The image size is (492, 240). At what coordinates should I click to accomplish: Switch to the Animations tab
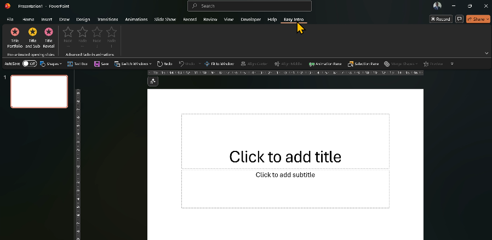136,20
